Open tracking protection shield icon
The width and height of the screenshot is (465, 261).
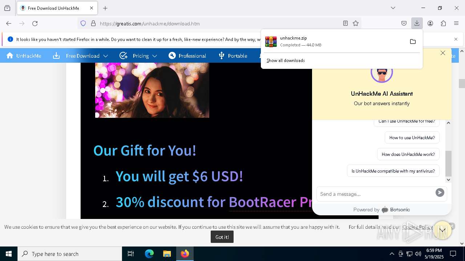tap(83, 24)
